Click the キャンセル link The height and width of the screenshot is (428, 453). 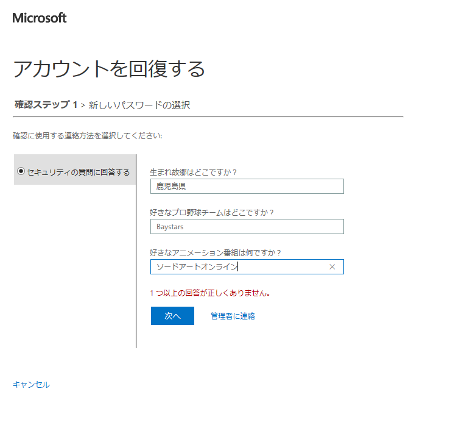31,385
